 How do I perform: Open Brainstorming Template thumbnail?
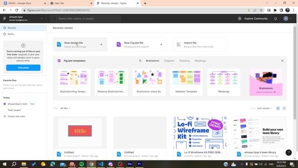point(74,82)
